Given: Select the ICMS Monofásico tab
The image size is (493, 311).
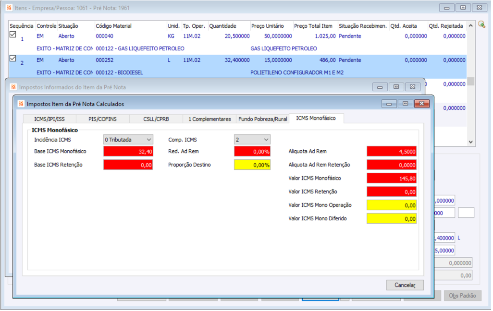Looking at the screenshot, I should click(316, 118).
